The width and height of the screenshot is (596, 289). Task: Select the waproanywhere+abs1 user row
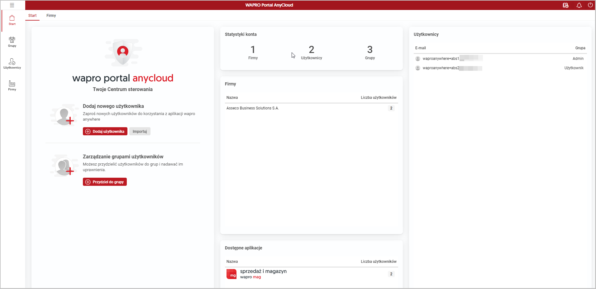pos(500,59)
